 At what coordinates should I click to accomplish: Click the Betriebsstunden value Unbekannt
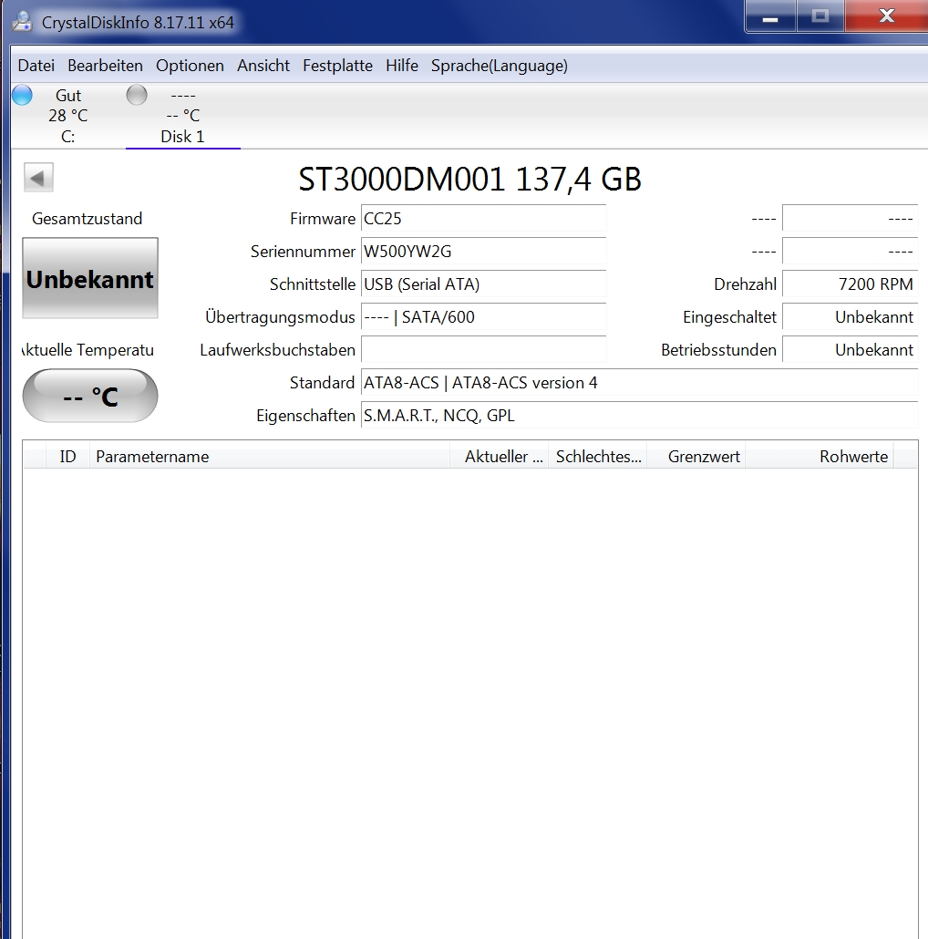pyautogui.click(x=851, y=350)
